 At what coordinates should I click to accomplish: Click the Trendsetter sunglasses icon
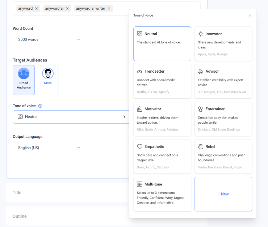tap(139, 72)
